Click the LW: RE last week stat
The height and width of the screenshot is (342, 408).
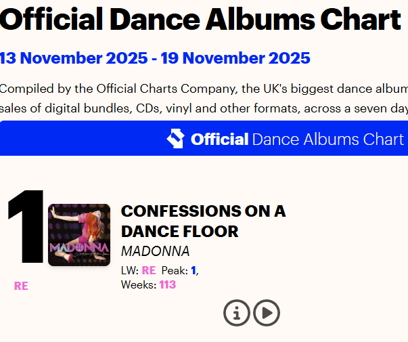coord(138,270)
